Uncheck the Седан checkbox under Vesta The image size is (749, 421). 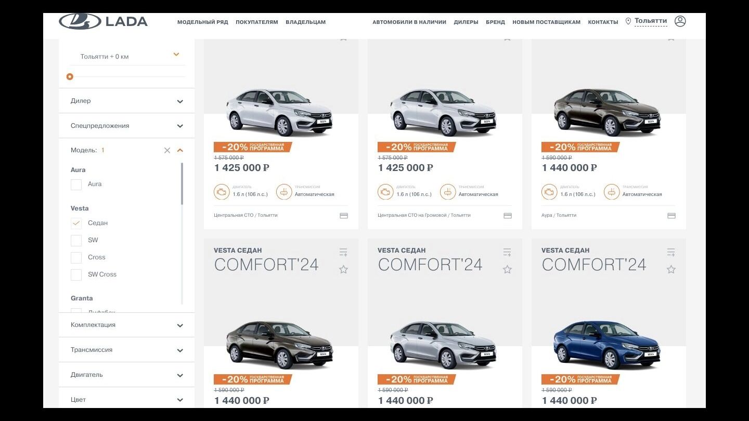(x=76, y=223)
